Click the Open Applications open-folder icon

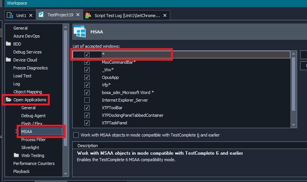click(9, 99)
